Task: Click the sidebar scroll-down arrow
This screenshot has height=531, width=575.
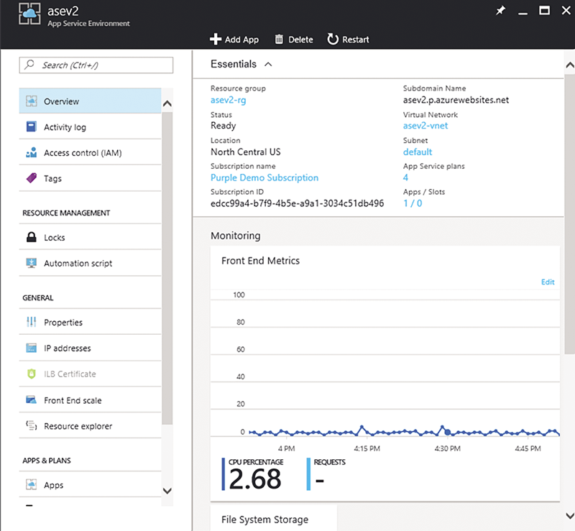Action: point(167,491)
